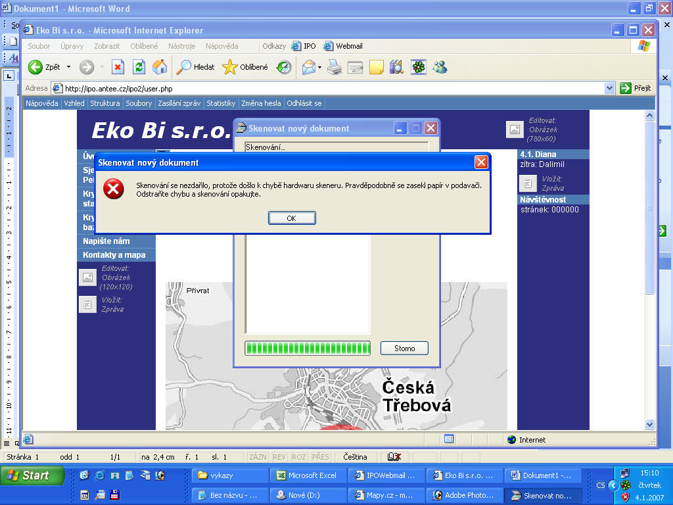This screenshot has height=505, width=673.
Task: Click the Internet Explorer quick launch icon
Action: [x=100, y=475]
